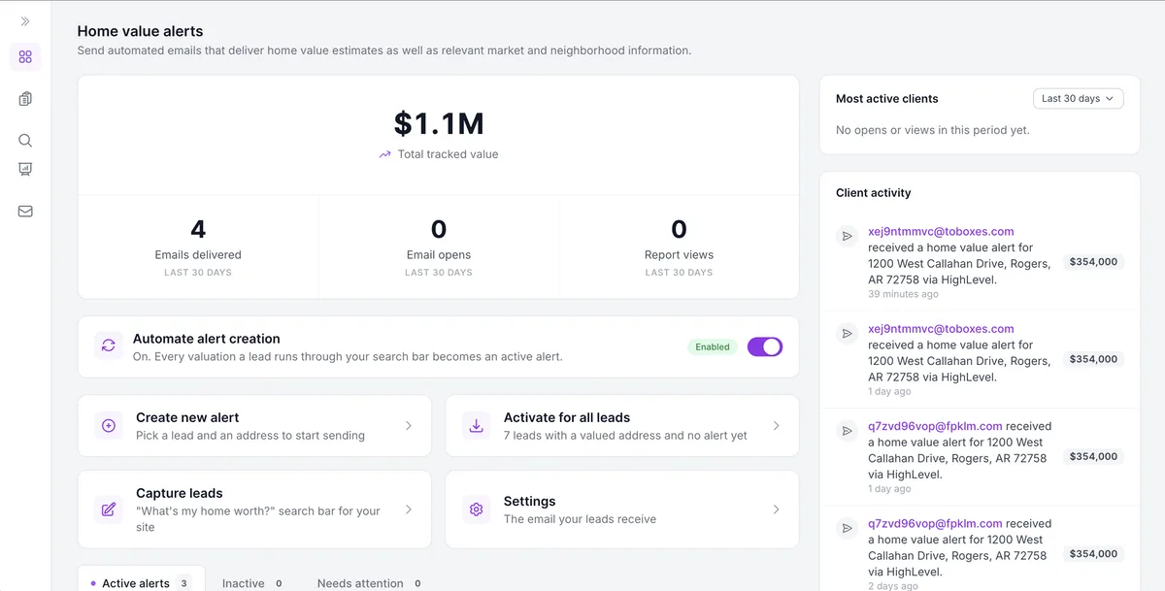Open the presentation chart icon in sidebar

(x=25, y=170)
